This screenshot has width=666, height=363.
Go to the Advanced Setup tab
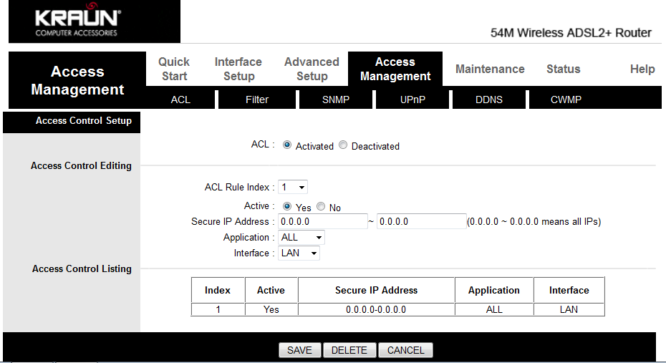(312, 69)
